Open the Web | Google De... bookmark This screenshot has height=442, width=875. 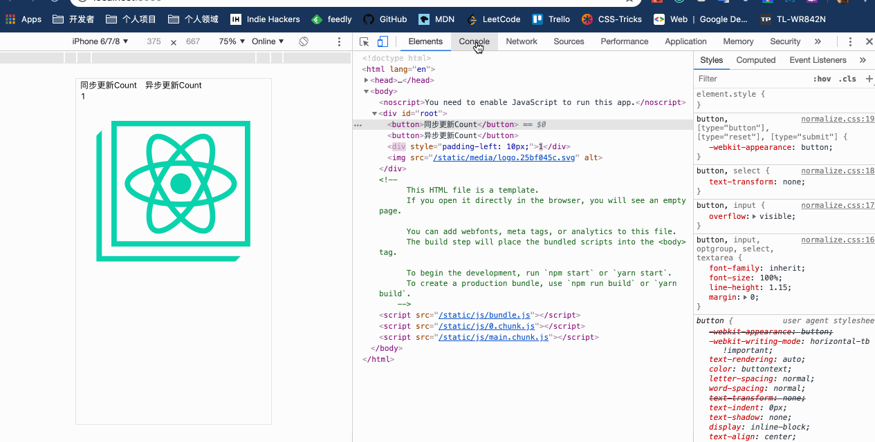(700, 19)
